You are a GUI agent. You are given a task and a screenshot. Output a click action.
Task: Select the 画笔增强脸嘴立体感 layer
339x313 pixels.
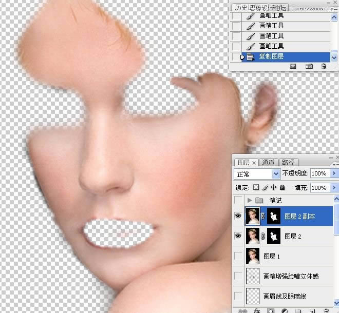[290, 276]
